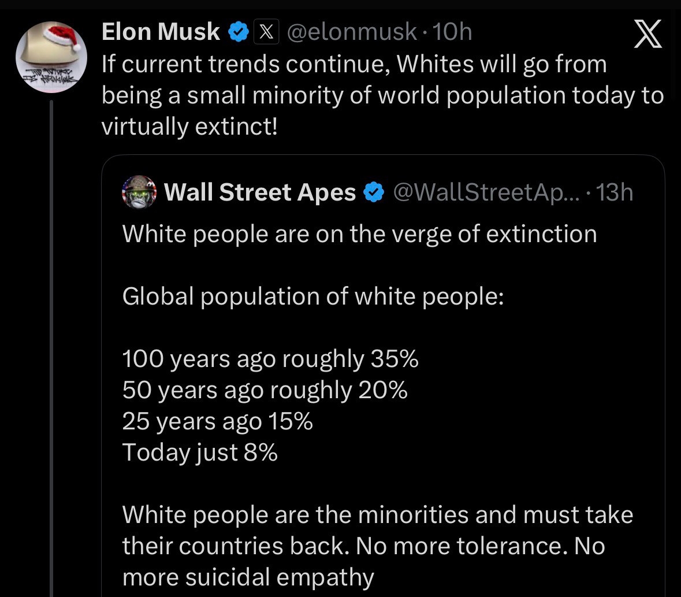
Task: Open the Wall Street Apes avatar icon
Action: pyautogui.click(x=139, y=192)
